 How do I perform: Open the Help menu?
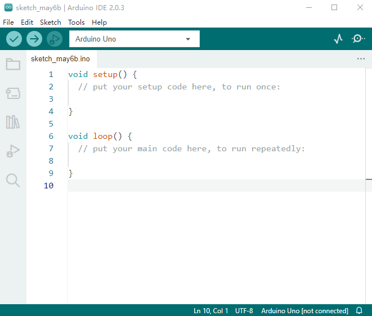99,22
